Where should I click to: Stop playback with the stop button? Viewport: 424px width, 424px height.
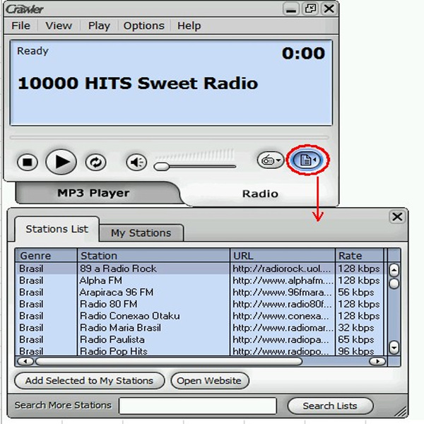tap(28, 163)
